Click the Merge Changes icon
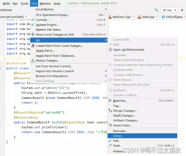186x156 pixels. click(x=110, y=111)
